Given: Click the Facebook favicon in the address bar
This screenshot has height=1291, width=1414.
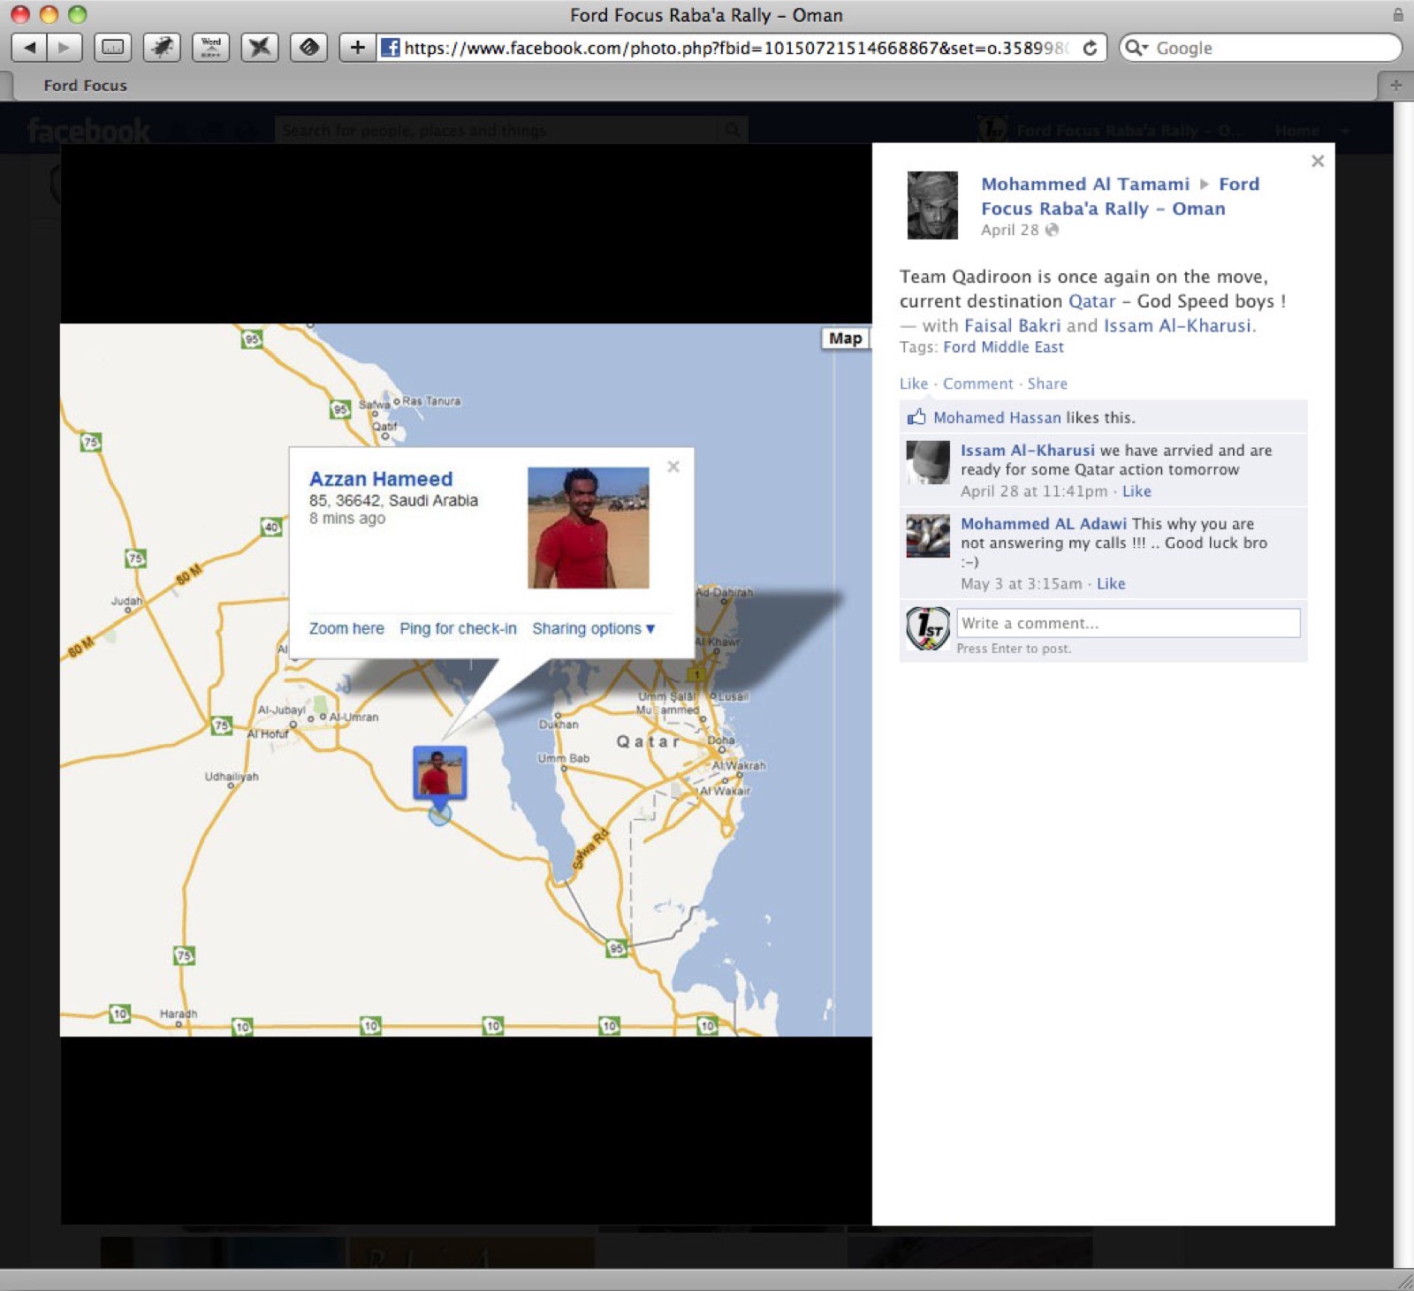Looking at the screenshot, I should (x=390, y=48).
